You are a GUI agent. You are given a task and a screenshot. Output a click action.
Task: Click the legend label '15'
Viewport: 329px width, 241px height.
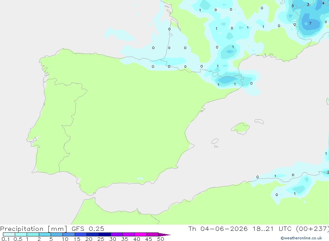(77, 239)
